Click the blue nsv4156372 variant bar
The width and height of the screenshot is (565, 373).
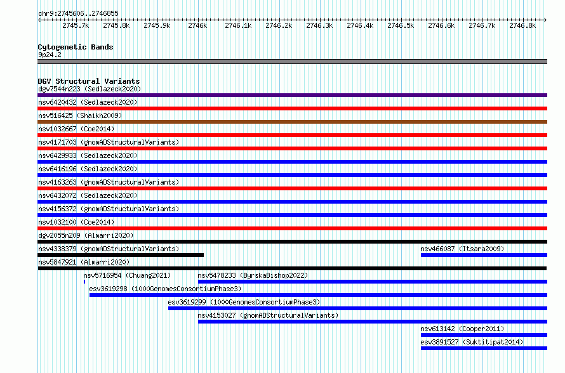(x=292, y=215)
